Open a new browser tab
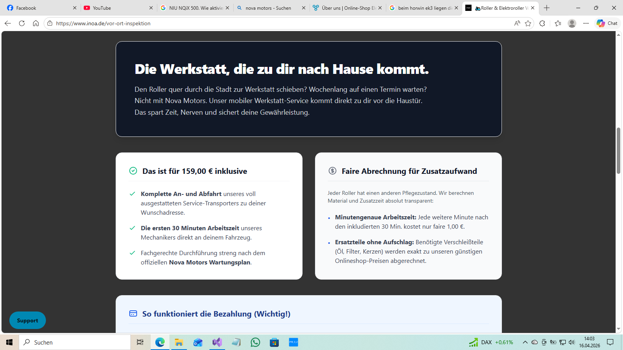 coord(547,8)
